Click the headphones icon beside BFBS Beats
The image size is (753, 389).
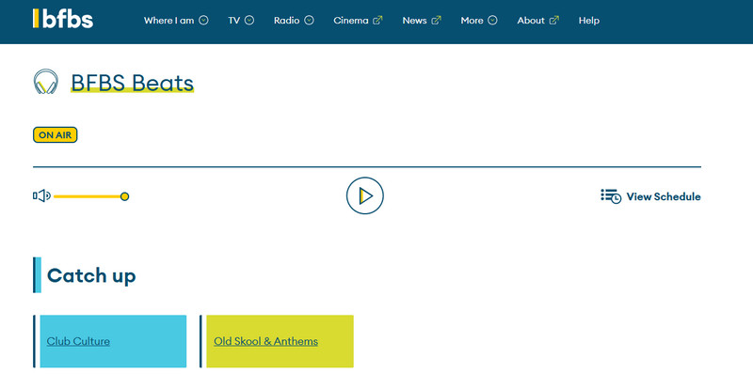[x=45, y=82]
